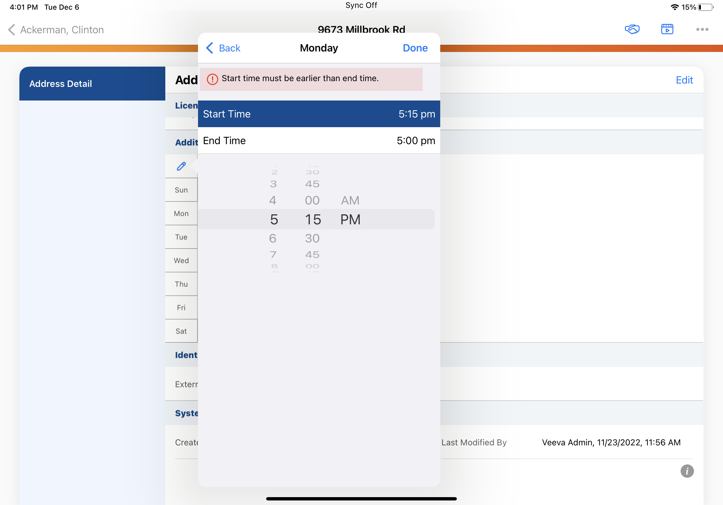The height and width of the screenshot is (505, 723).
Task: Choose AM in the time picker
Action: (350, 200)
